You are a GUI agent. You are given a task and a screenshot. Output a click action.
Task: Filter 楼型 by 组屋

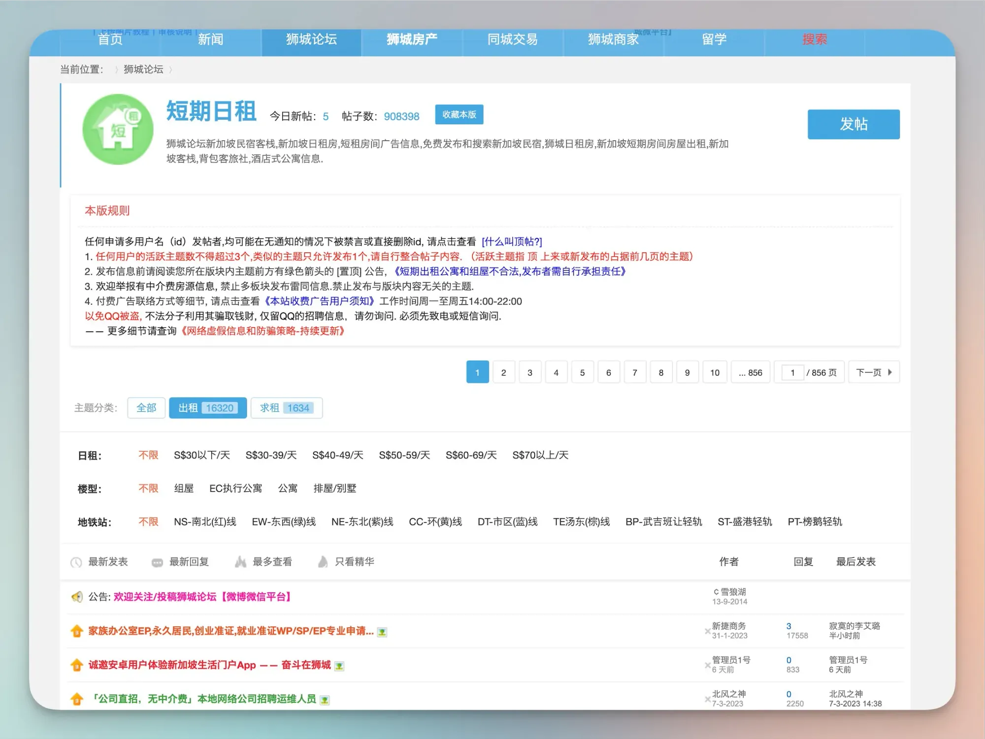point(184,488)
